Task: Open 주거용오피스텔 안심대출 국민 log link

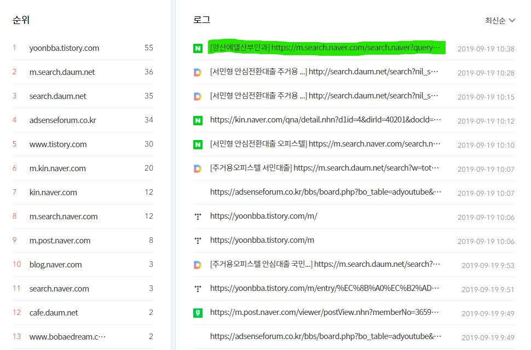Action: tap(325, 264)
